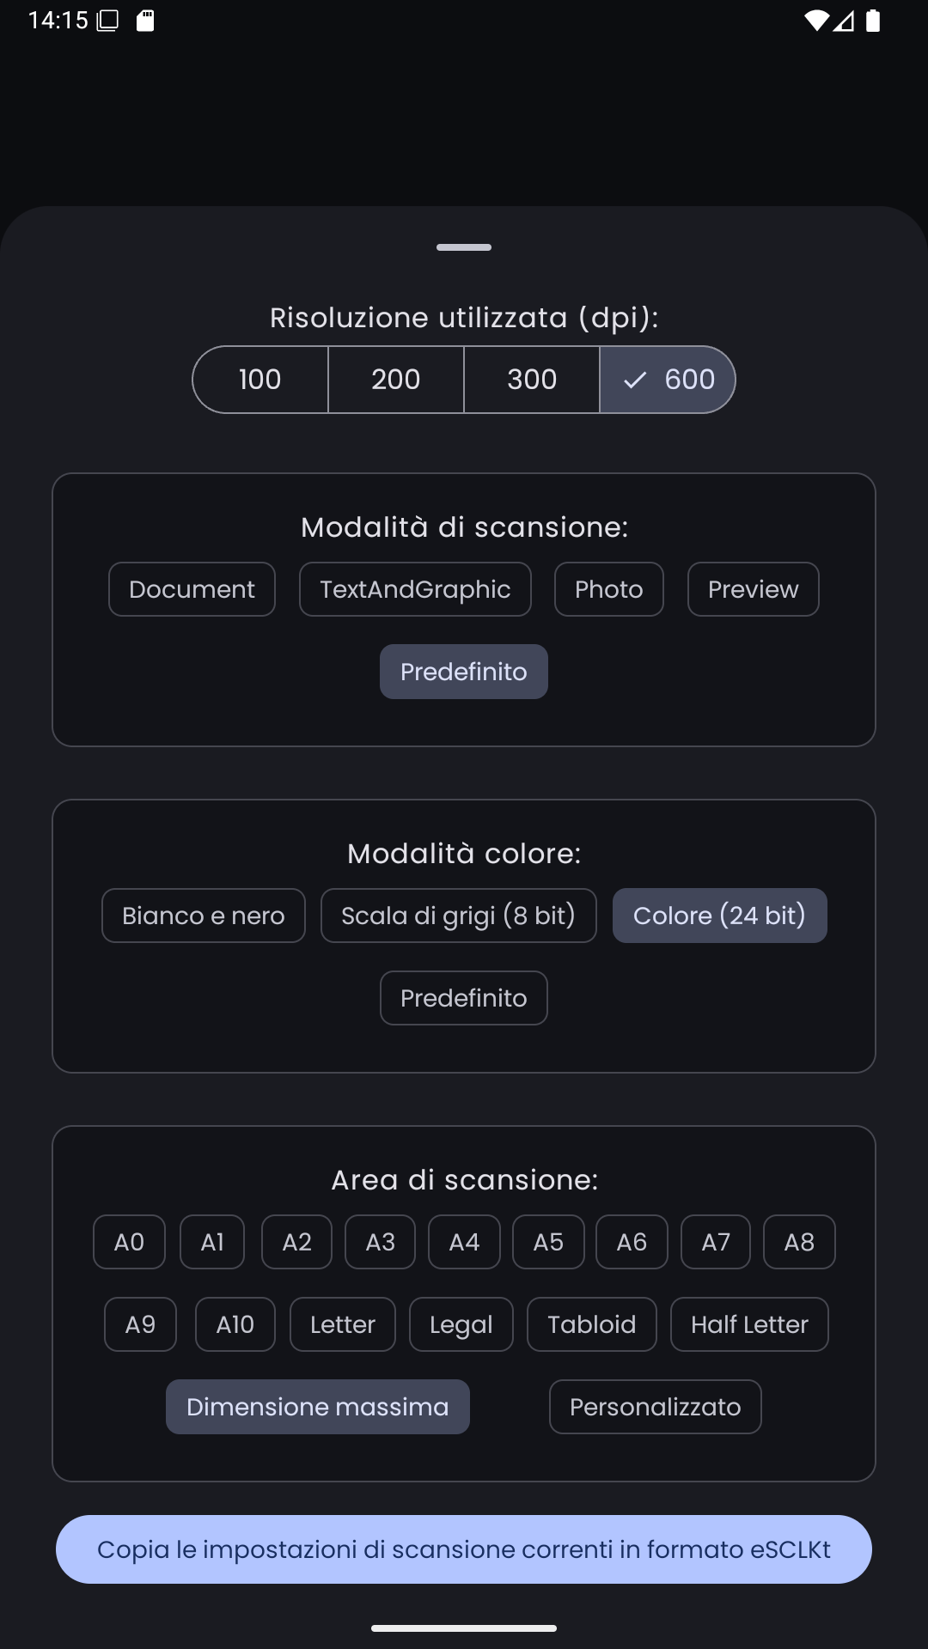Image resolution: width=928 pixels, height=1649 pixels.
Task: Tap the battery icon in status bar
Action: point(873,21)
